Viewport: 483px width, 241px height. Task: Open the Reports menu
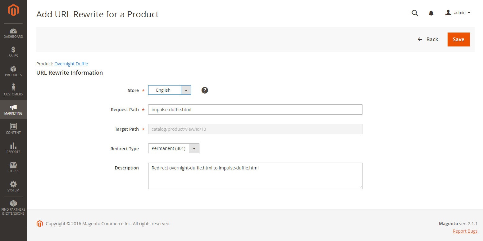pos(13,148)
